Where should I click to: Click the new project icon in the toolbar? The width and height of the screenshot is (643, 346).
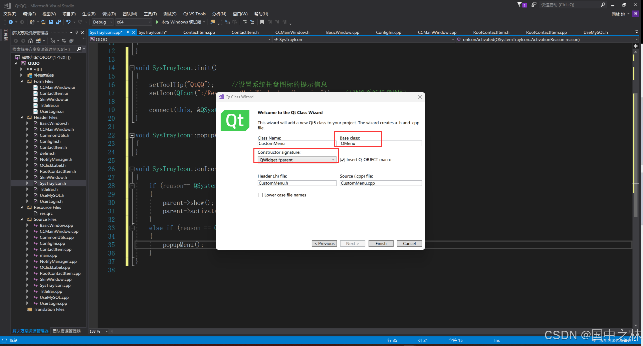click(32, 22)
